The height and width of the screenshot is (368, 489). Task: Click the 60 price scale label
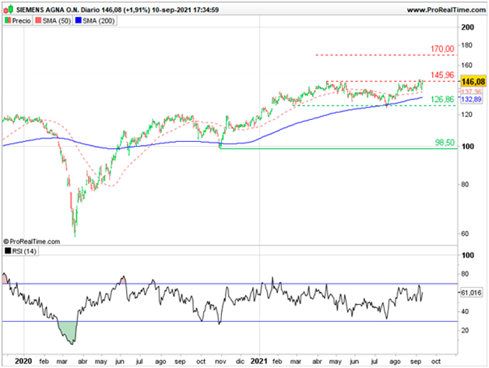465,234
